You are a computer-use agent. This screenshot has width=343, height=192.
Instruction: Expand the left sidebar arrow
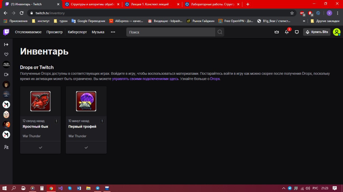pos(6,44)
